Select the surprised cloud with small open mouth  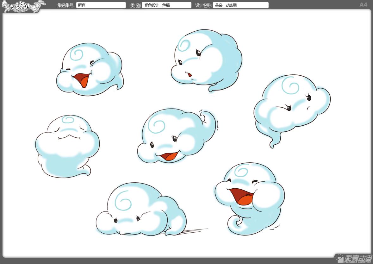point(206,60)
